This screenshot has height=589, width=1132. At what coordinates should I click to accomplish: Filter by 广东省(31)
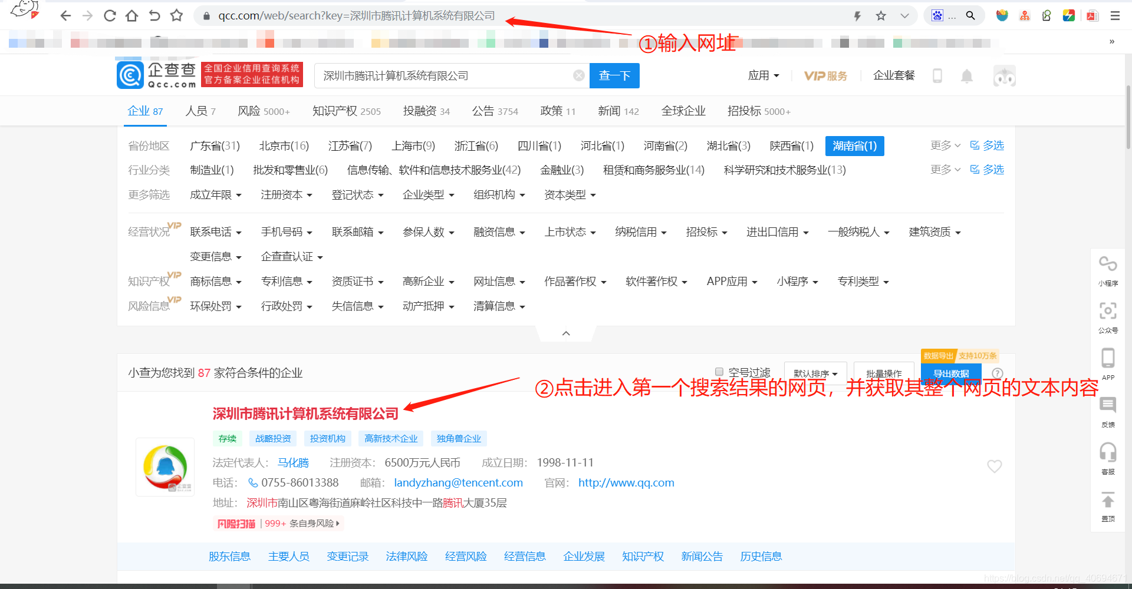coord(215,145)
